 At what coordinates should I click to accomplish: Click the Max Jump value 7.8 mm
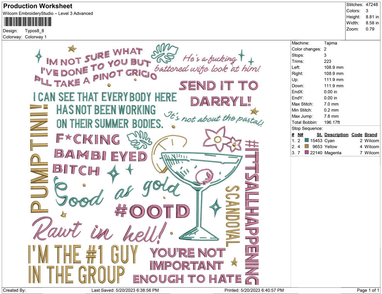331,116
